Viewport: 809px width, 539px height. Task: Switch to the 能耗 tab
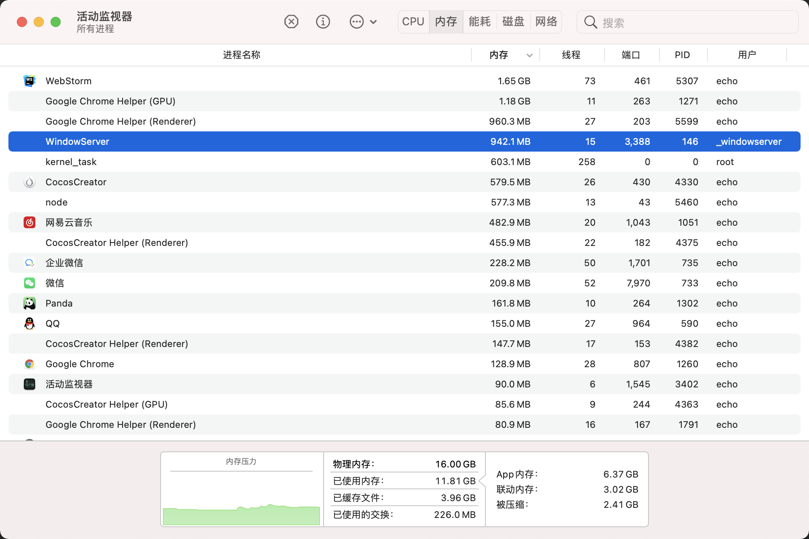(x=480, y=21)
